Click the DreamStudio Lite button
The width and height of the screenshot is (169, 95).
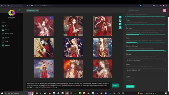point(32,11)
